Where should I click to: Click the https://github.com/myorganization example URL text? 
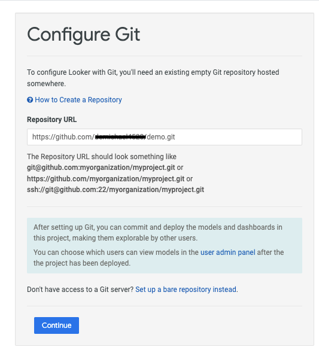(x=105, y=178)
